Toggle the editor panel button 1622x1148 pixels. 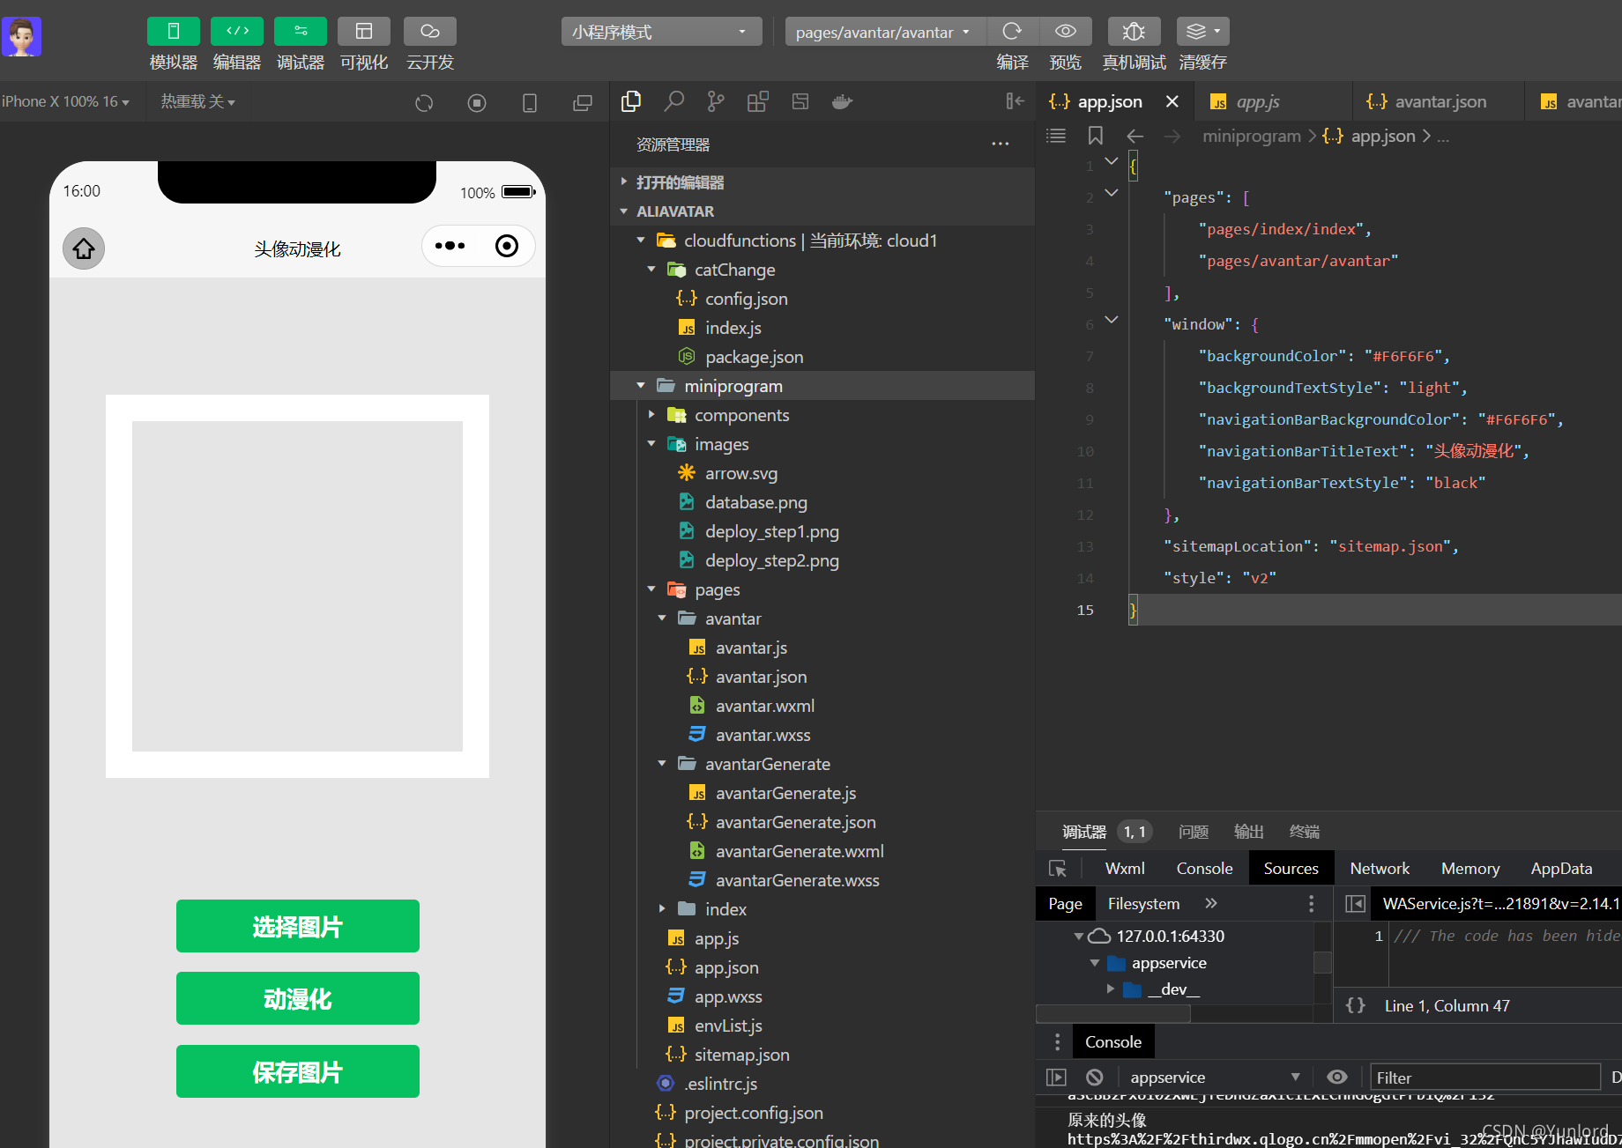pos(236,32)
